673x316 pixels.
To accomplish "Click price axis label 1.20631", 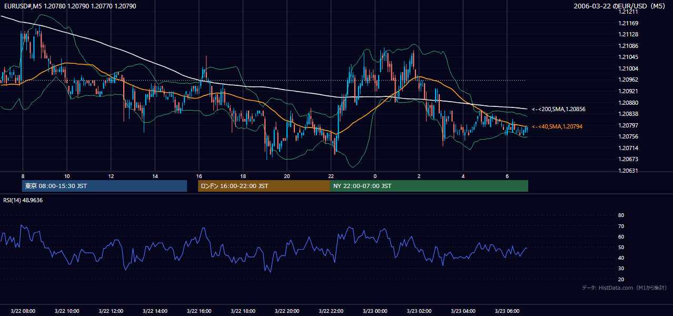I will click(x=627, y=171).
